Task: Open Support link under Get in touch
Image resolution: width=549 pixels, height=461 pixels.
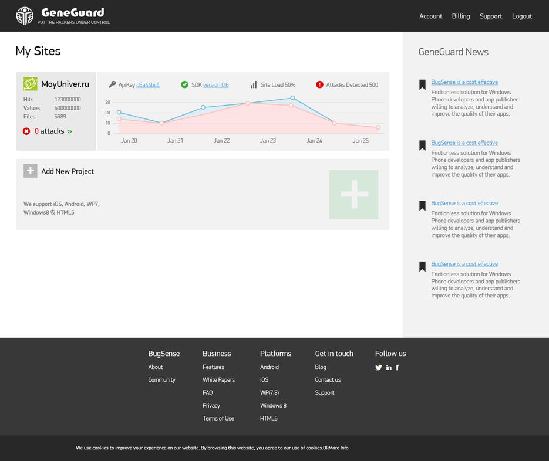Action: coord(325,393)
